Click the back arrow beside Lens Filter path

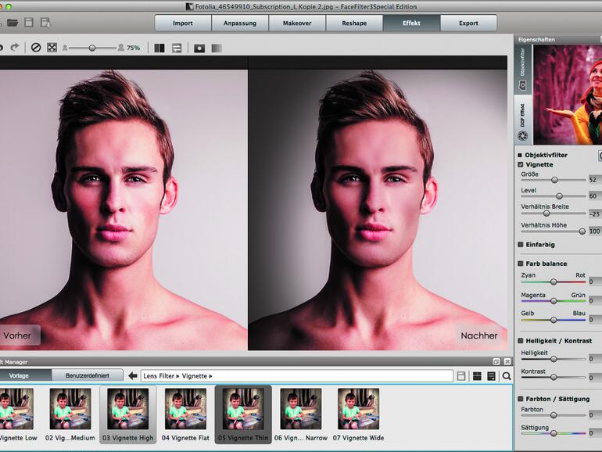pos(133,376)
